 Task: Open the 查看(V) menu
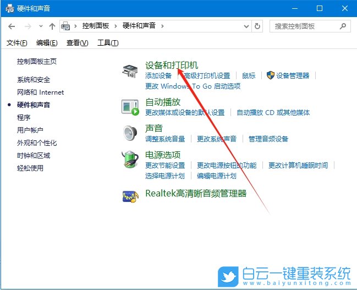pos(77,43)
